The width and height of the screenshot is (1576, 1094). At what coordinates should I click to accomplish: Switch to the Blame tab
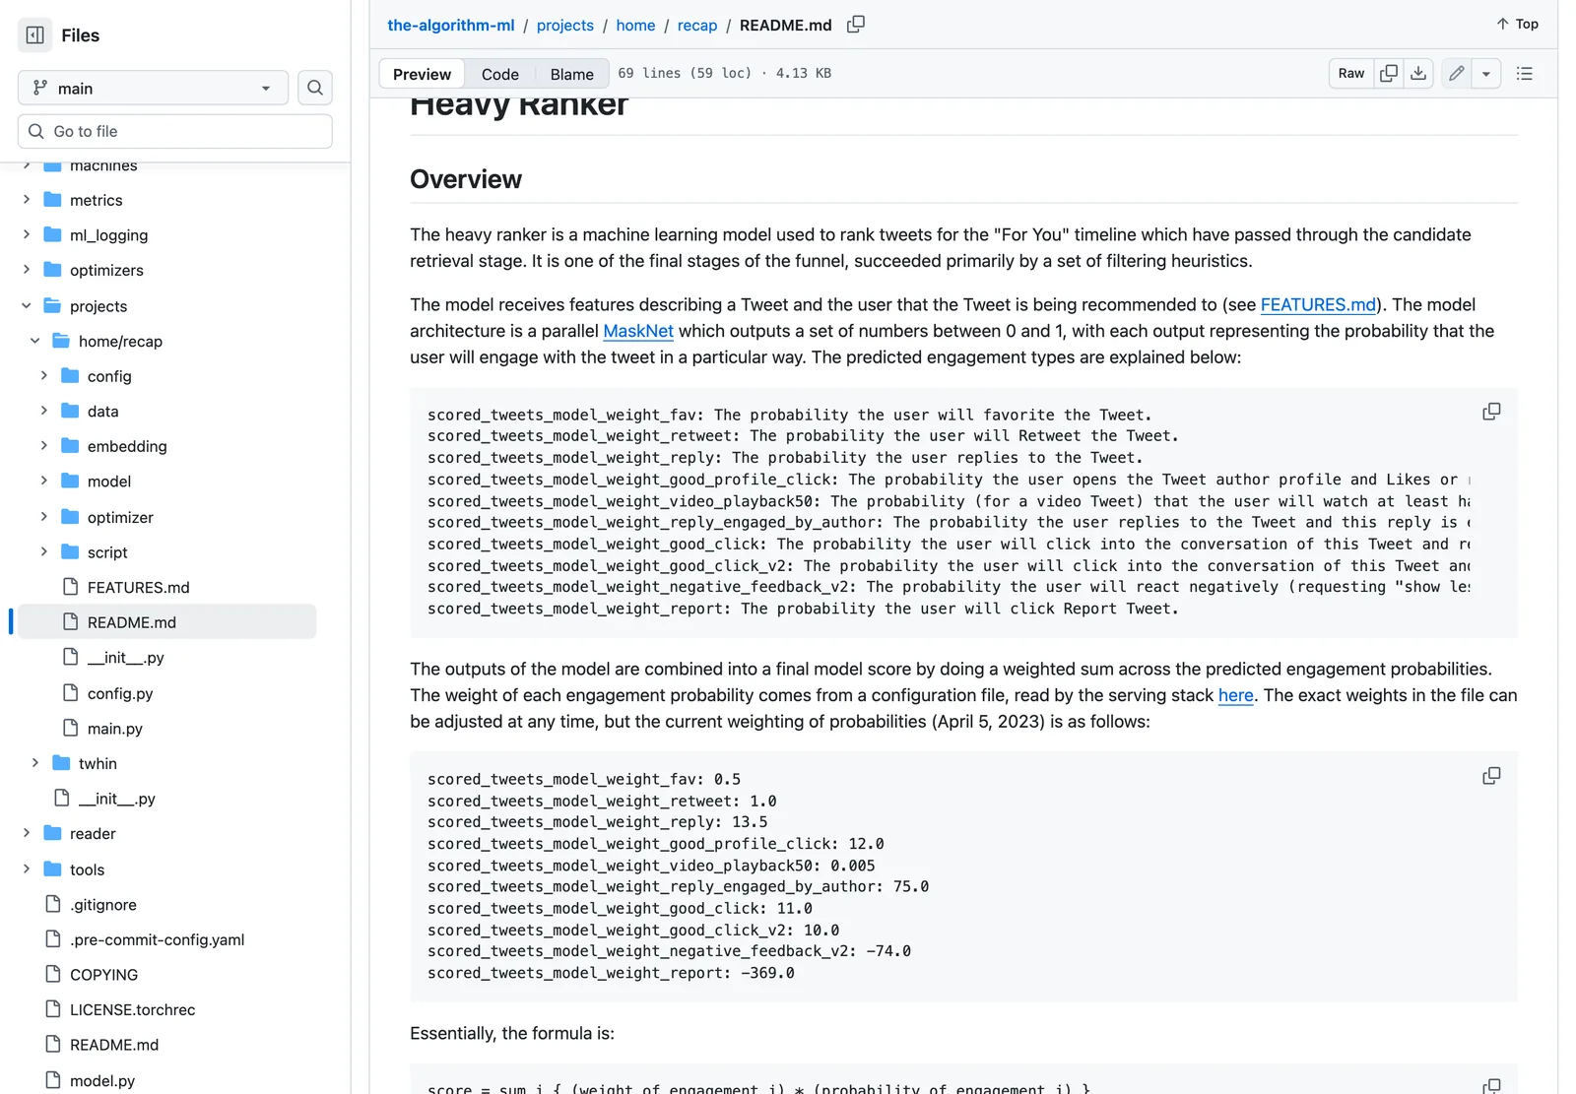click(x=571, y=74)
